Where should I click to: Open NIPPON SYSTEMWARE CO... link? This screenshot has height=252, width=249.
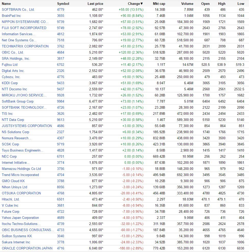(25, 22)
